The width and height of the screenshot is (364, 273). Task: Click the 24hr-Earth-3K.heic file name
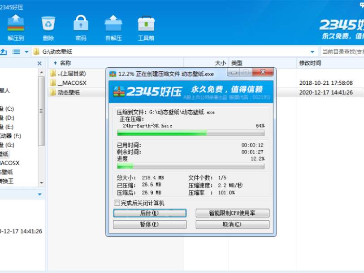pyautogui.click(x=147, y=126)
